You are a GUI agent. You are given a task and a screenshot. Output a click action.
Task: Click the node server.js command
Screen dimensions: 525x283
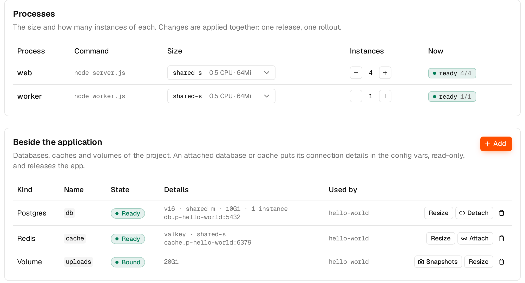click(100, 73)
